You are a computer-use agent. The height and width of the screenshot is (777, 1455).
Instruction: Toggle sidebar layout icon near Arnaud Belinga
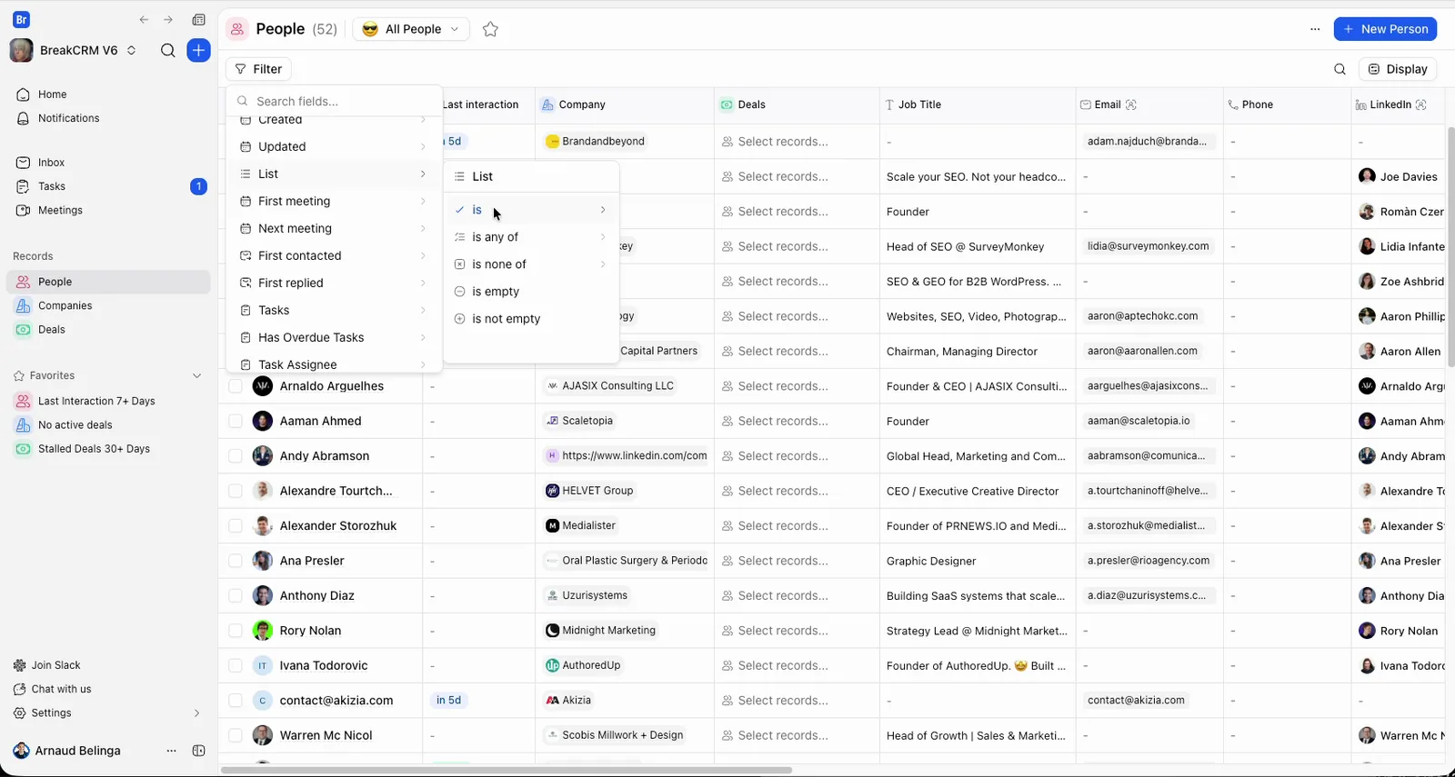point(198,751)
